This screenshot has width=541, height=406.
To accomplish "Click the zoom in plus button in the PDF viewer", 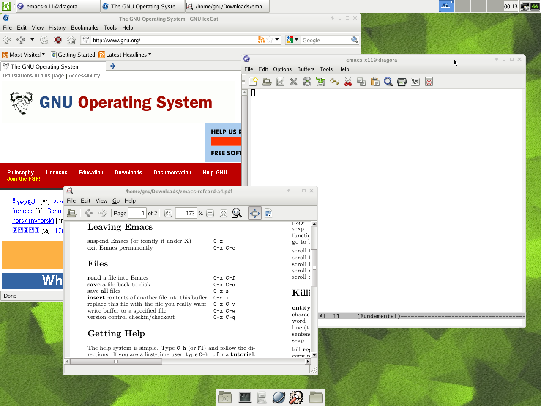I will click(x=168, y=213).
